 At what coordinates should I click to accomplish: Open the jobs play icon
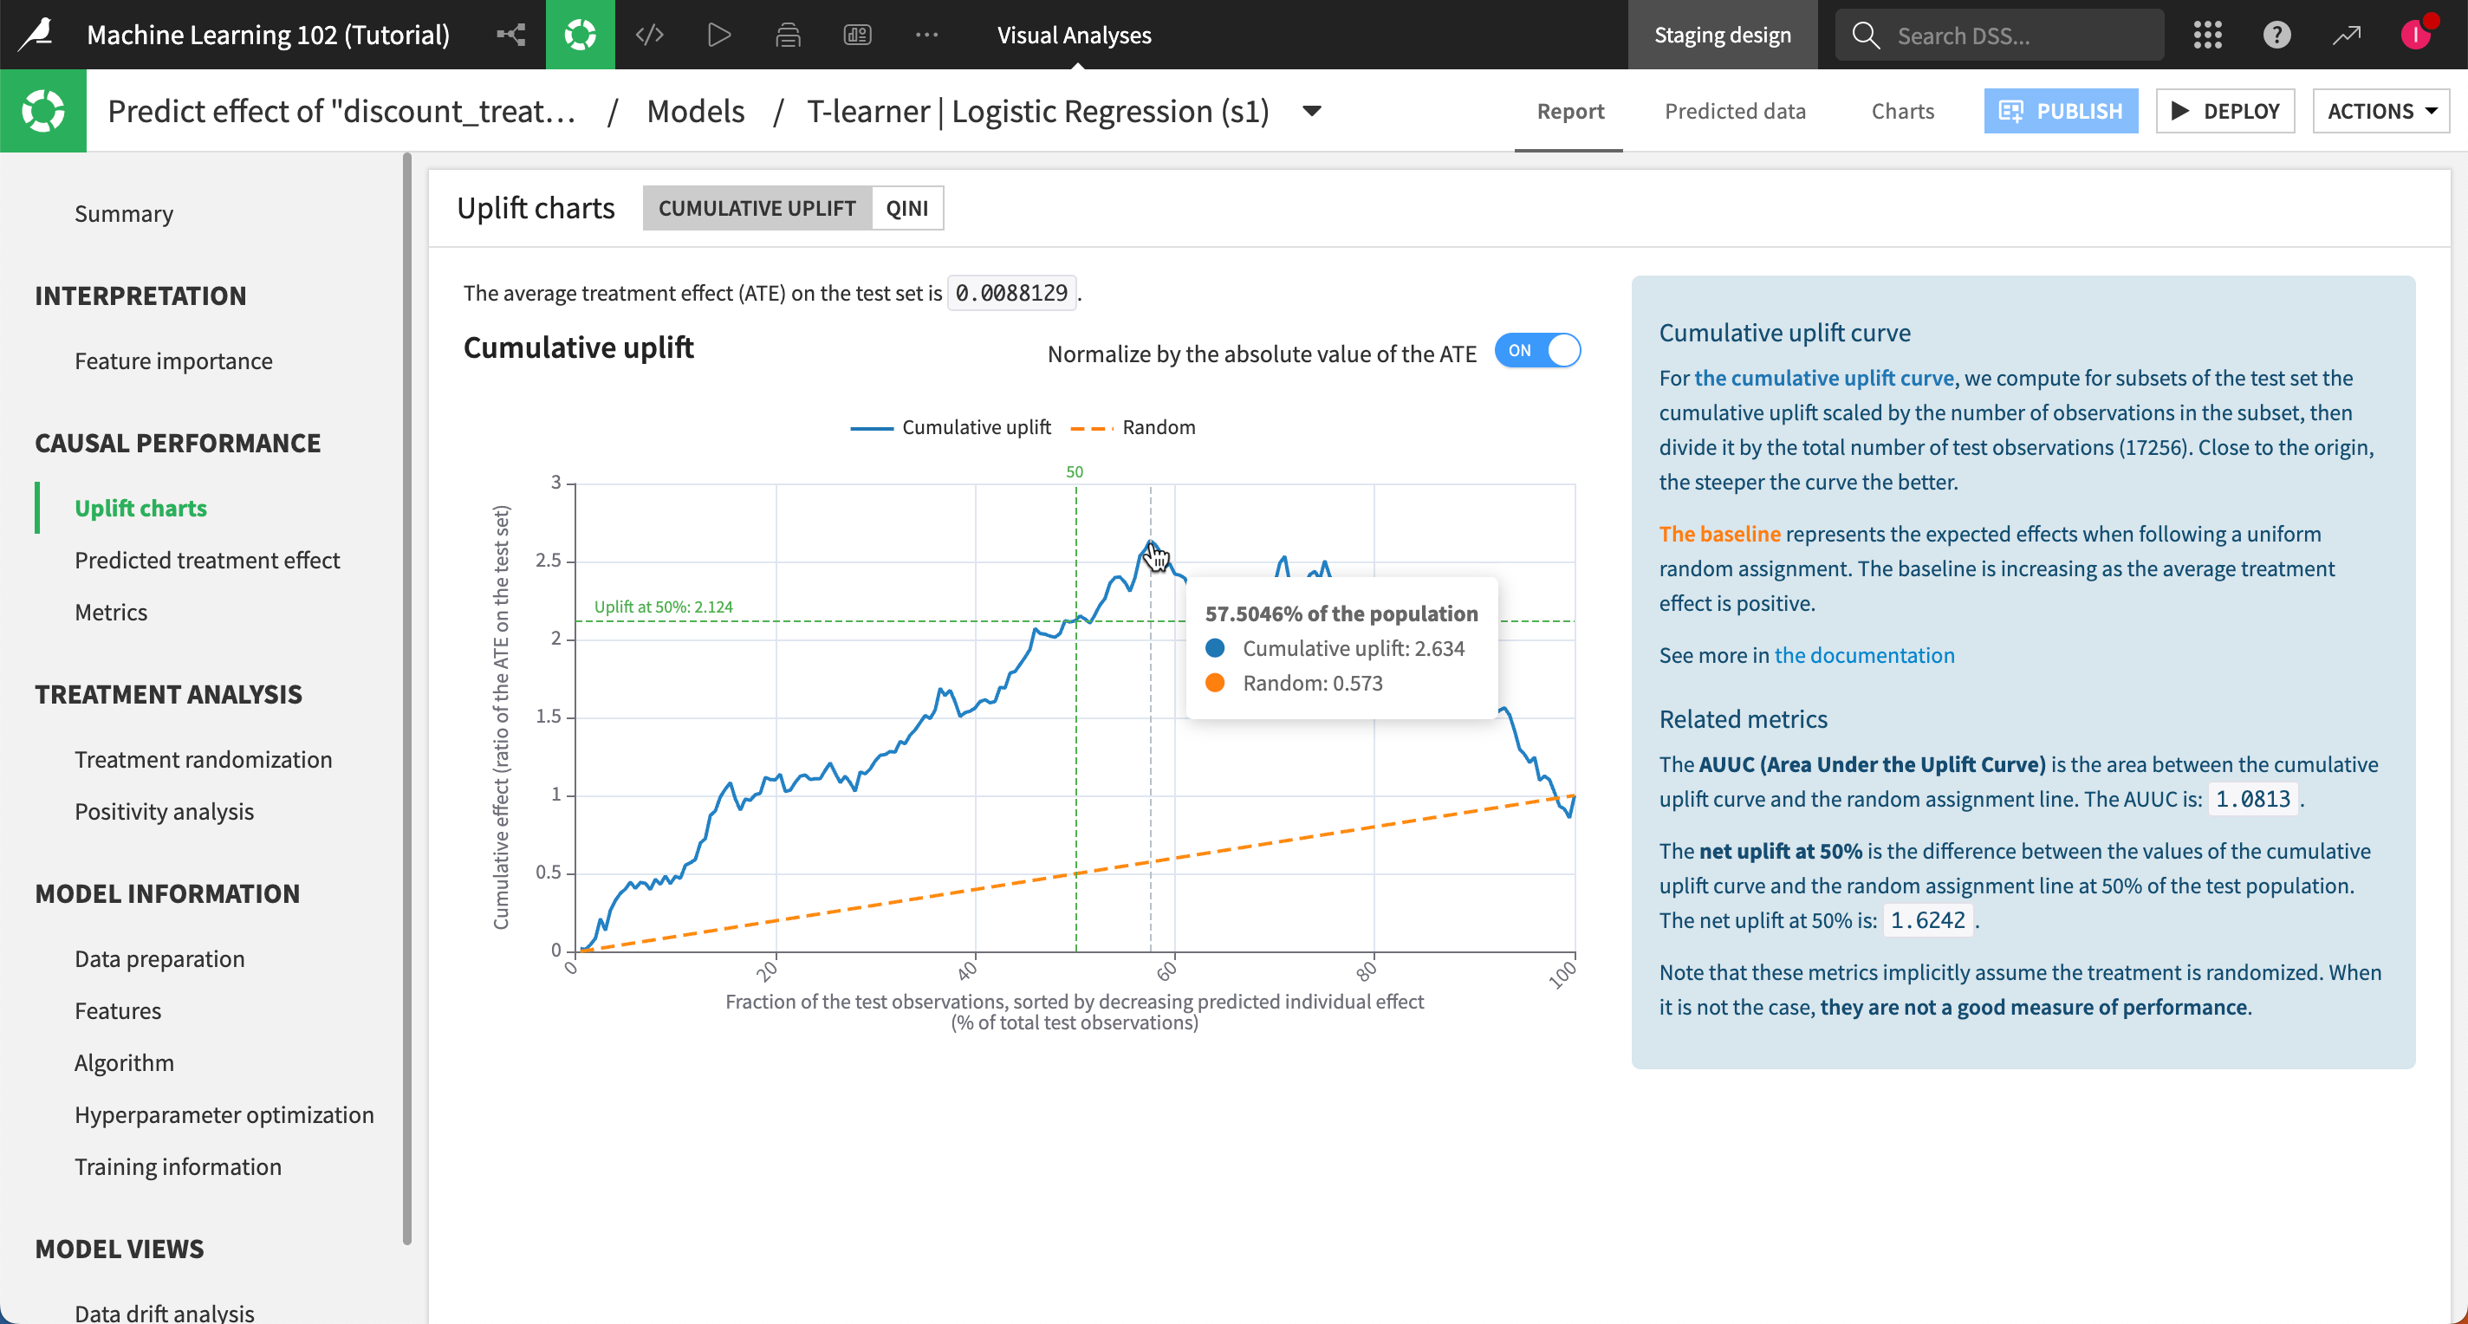pyautogui.click(x=718, y=35)
